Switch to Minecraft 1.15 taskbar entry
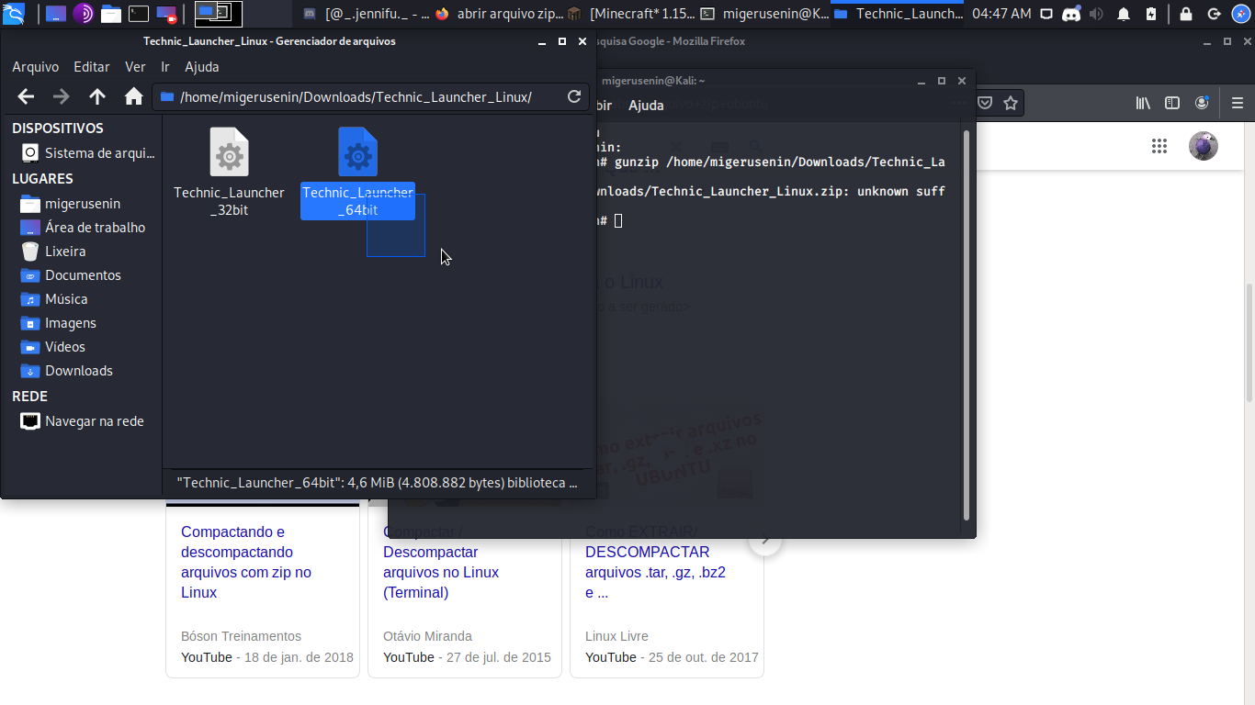 [631, 14]
